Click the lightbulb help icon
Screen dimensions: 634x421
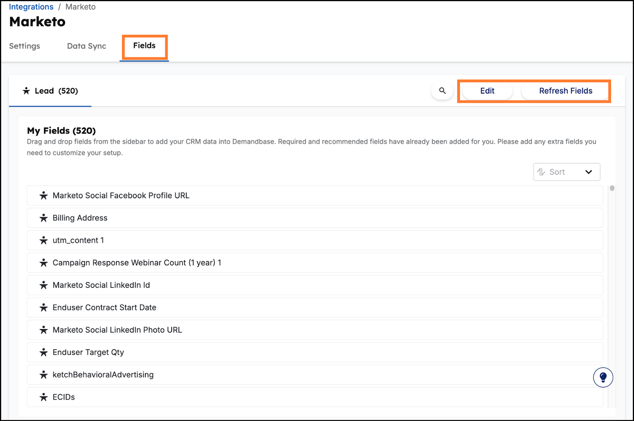point(603,377)
